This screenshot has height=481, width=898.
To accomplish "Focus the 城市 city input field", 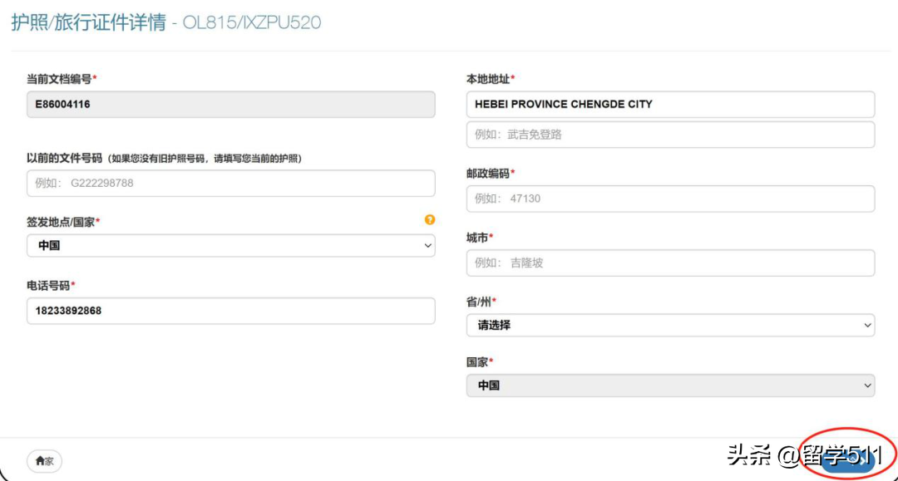I will [670, 263].
